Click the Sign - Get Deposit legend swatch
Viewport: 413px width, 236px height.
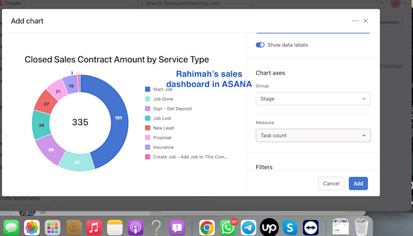point(148,109)
